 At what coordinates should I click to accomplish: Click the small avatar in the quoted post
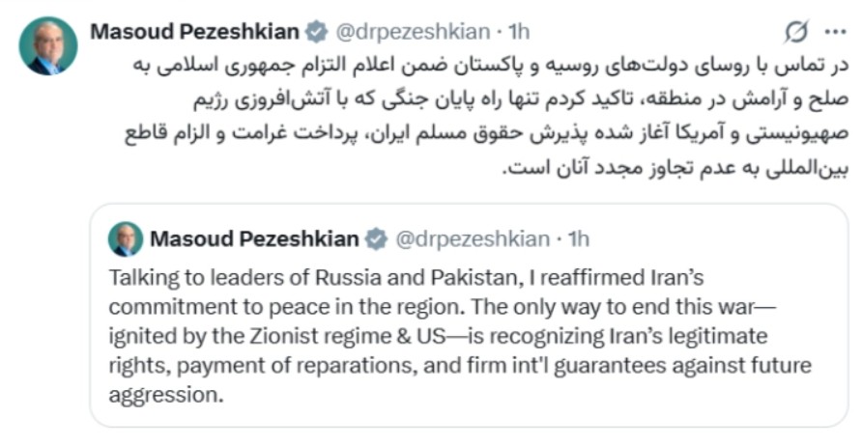point(126,238)
